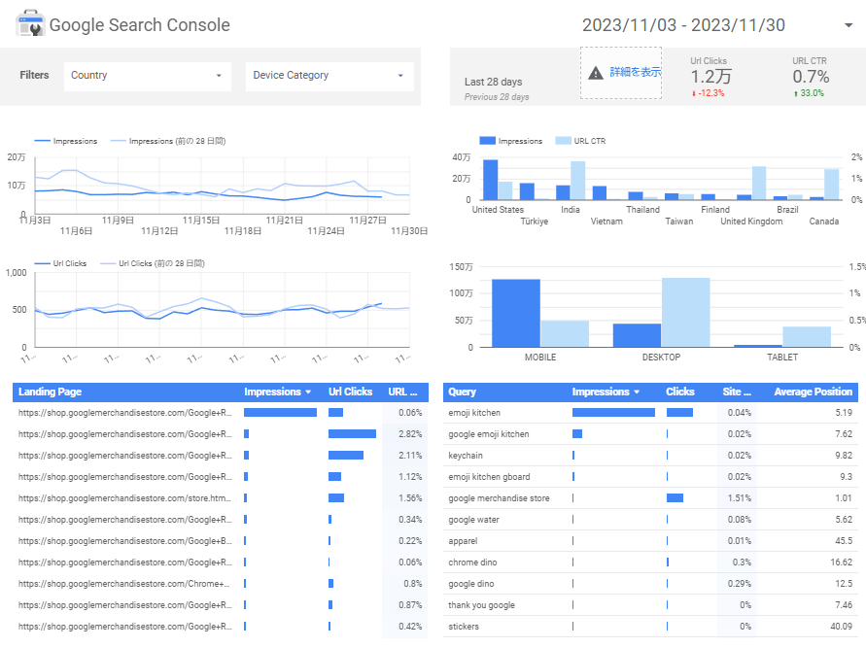Image resolution: width=866 pixels, height=648 pixels.
Task: Sort landing pages by Url Clicks header
Action: (350, 392)
